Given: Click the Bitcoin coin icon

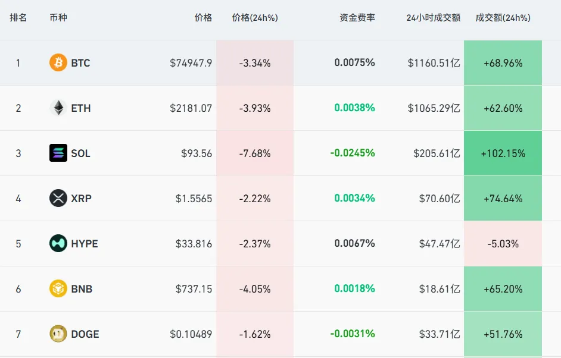Looking at the screenshot, I should [x=58, y=62].
